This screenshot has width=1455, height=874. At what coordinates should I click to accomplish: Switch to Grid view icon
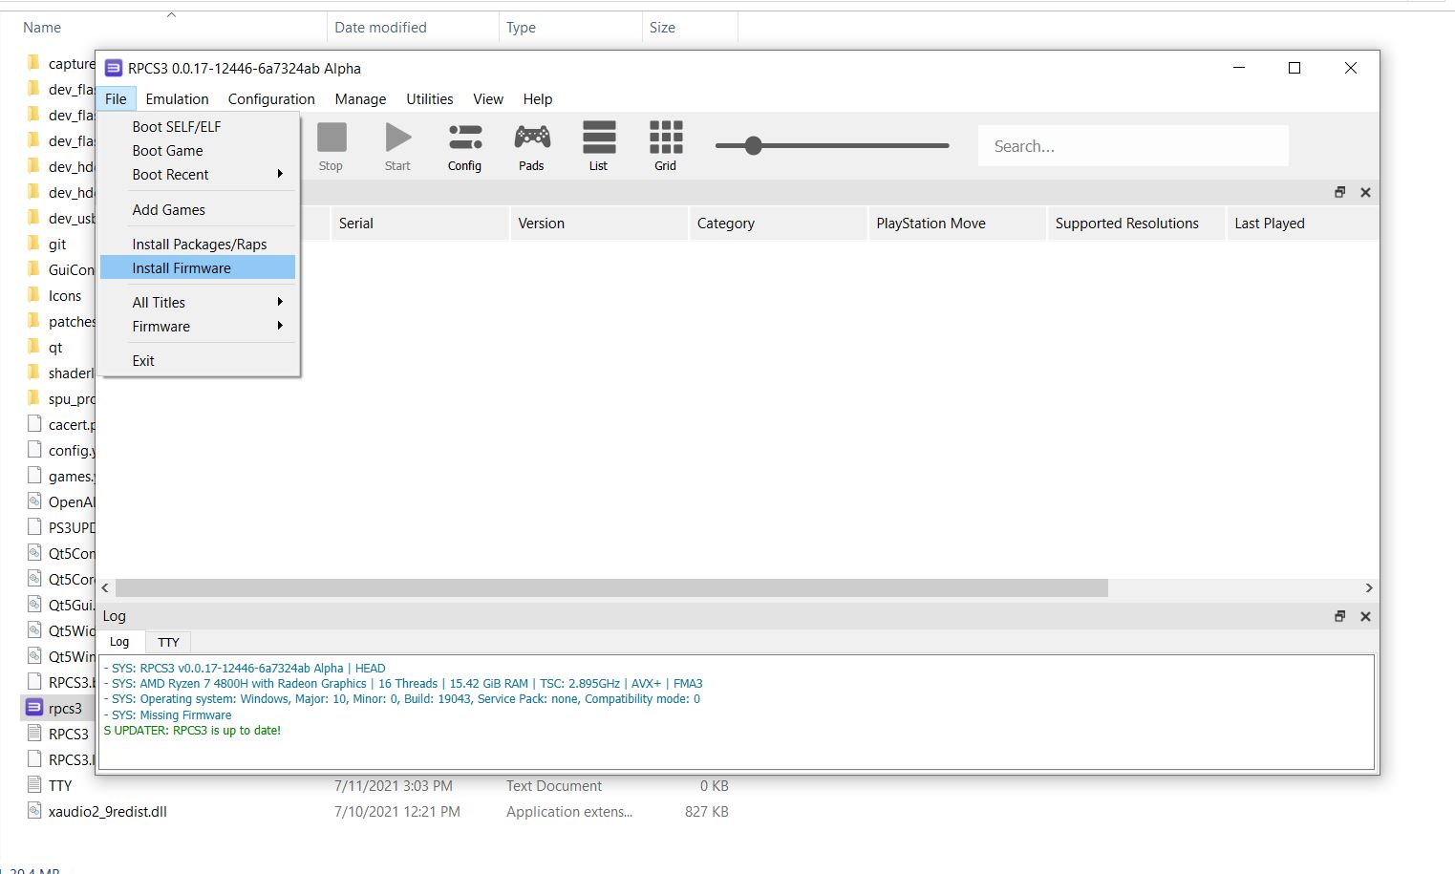(665, 145)
